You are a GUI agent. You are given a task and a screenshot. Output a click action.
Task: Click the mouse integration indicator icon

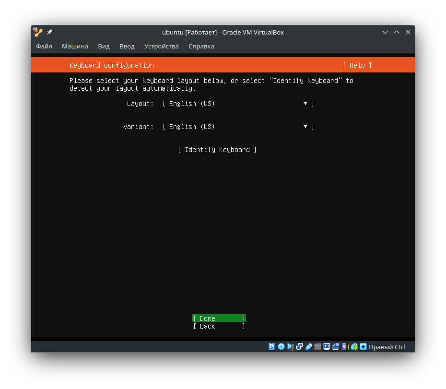pyautogui.click(x=354, y=346)
